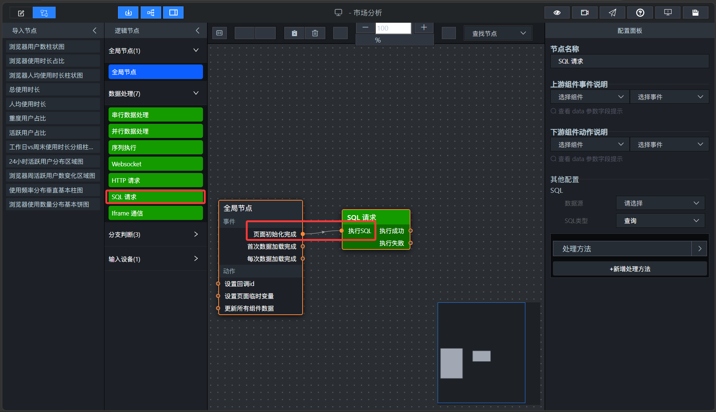This screenshot has width=716, height=412.
Task: Select the SQL 请求 node in list
Action: pyautogui.click(x=156, y=197)
